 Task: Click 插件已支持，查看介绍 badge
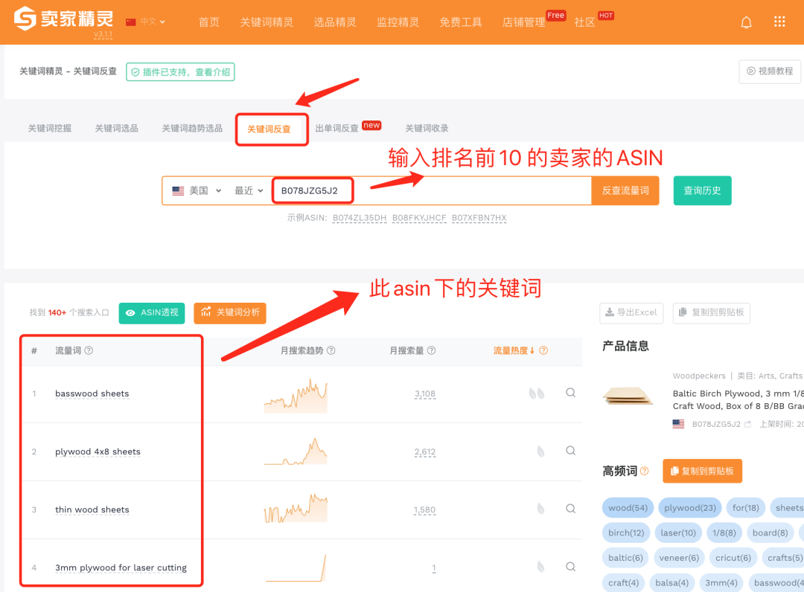[180, 71]
